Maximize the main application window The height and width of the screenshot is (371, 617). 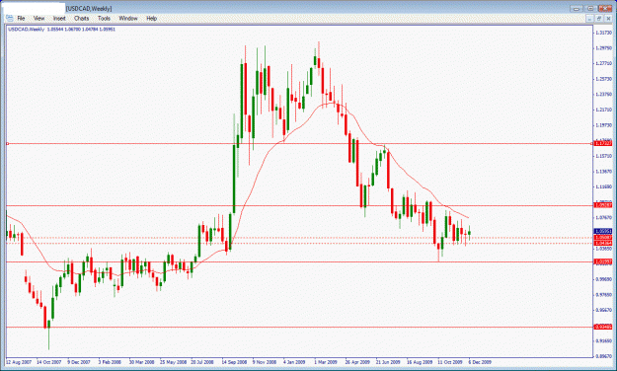click(590, 8)
